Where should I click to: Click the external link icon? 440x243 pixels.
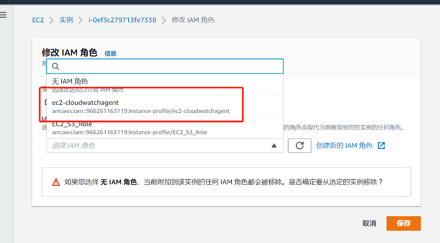[382, 146]
